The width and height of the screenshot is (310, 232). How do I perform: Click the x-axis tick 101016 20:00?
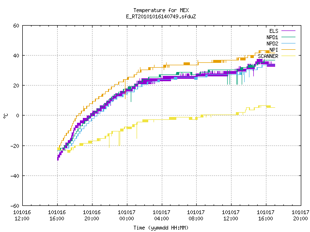(92, 216)
